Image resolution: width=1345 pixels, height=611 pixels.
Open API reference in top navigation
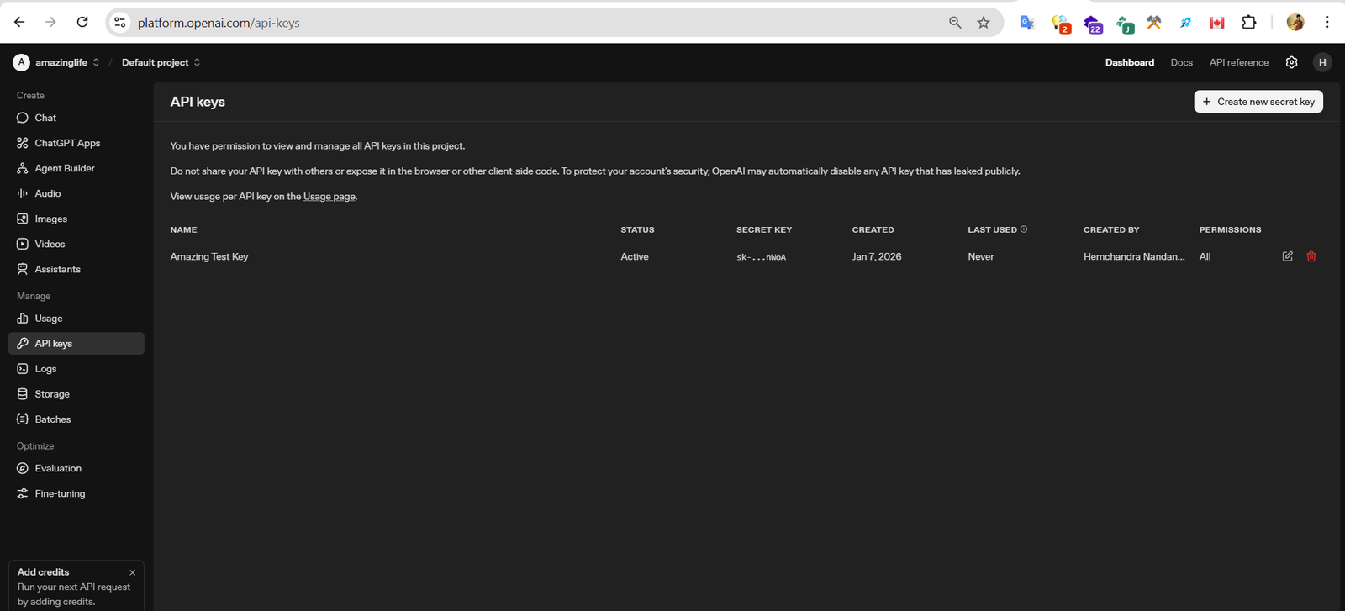click(x=1238, y=62)
